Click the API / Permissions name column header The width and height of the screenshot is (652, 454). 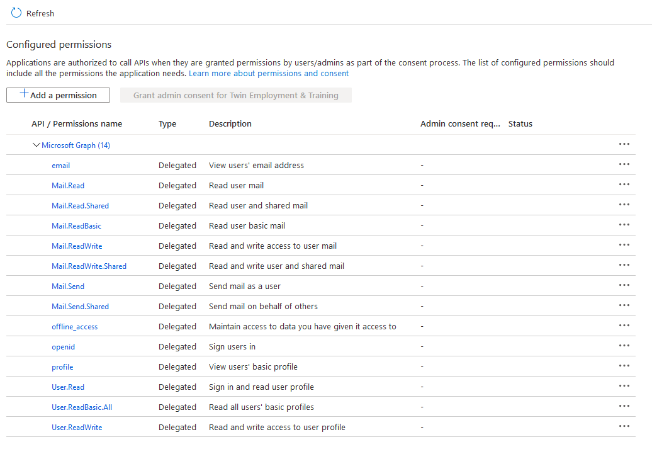click(77, 124)
